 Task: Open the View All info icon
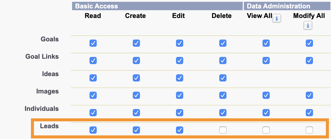coord(277,19)
